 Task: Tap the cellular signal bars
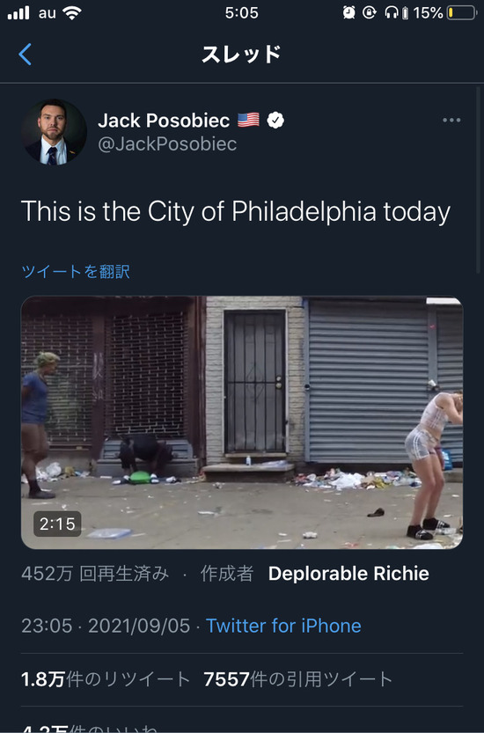[18, 12]
